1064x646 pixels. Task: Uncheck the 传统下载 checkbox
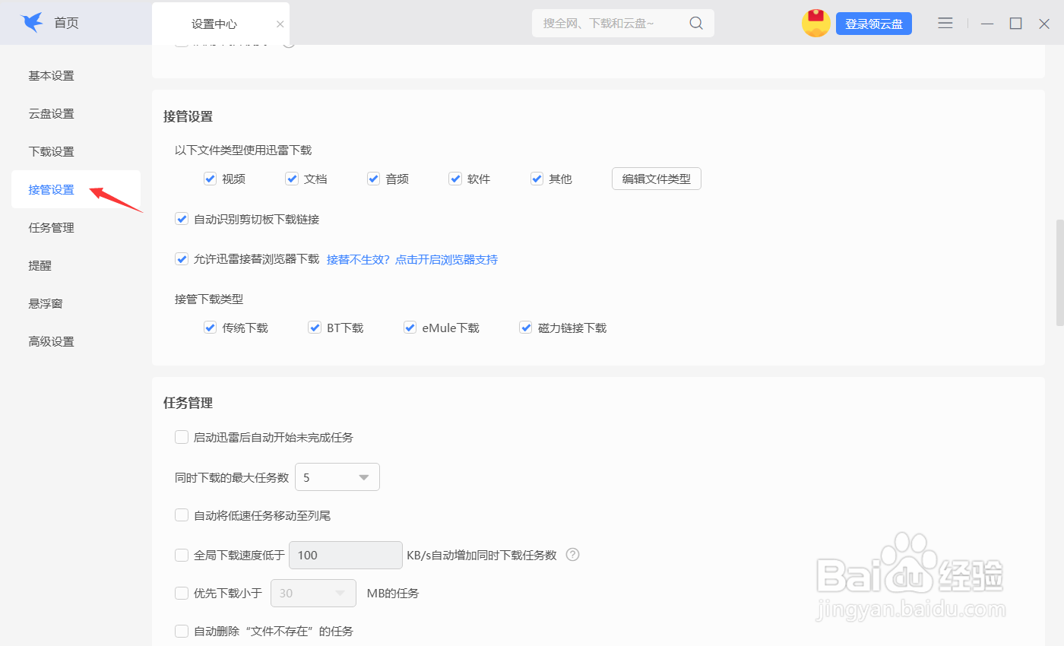[x=211, y=328]
